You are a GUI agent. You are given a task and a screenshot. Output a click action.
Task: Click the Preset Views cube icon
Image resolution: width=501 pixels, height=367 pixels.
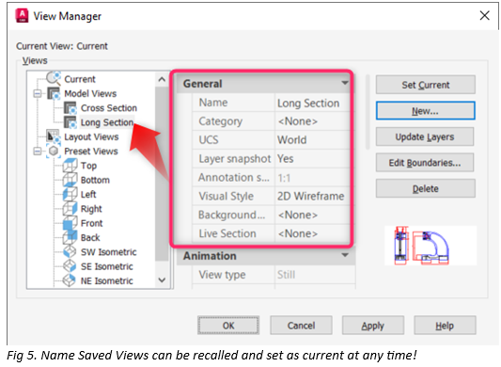click(54, 151)
